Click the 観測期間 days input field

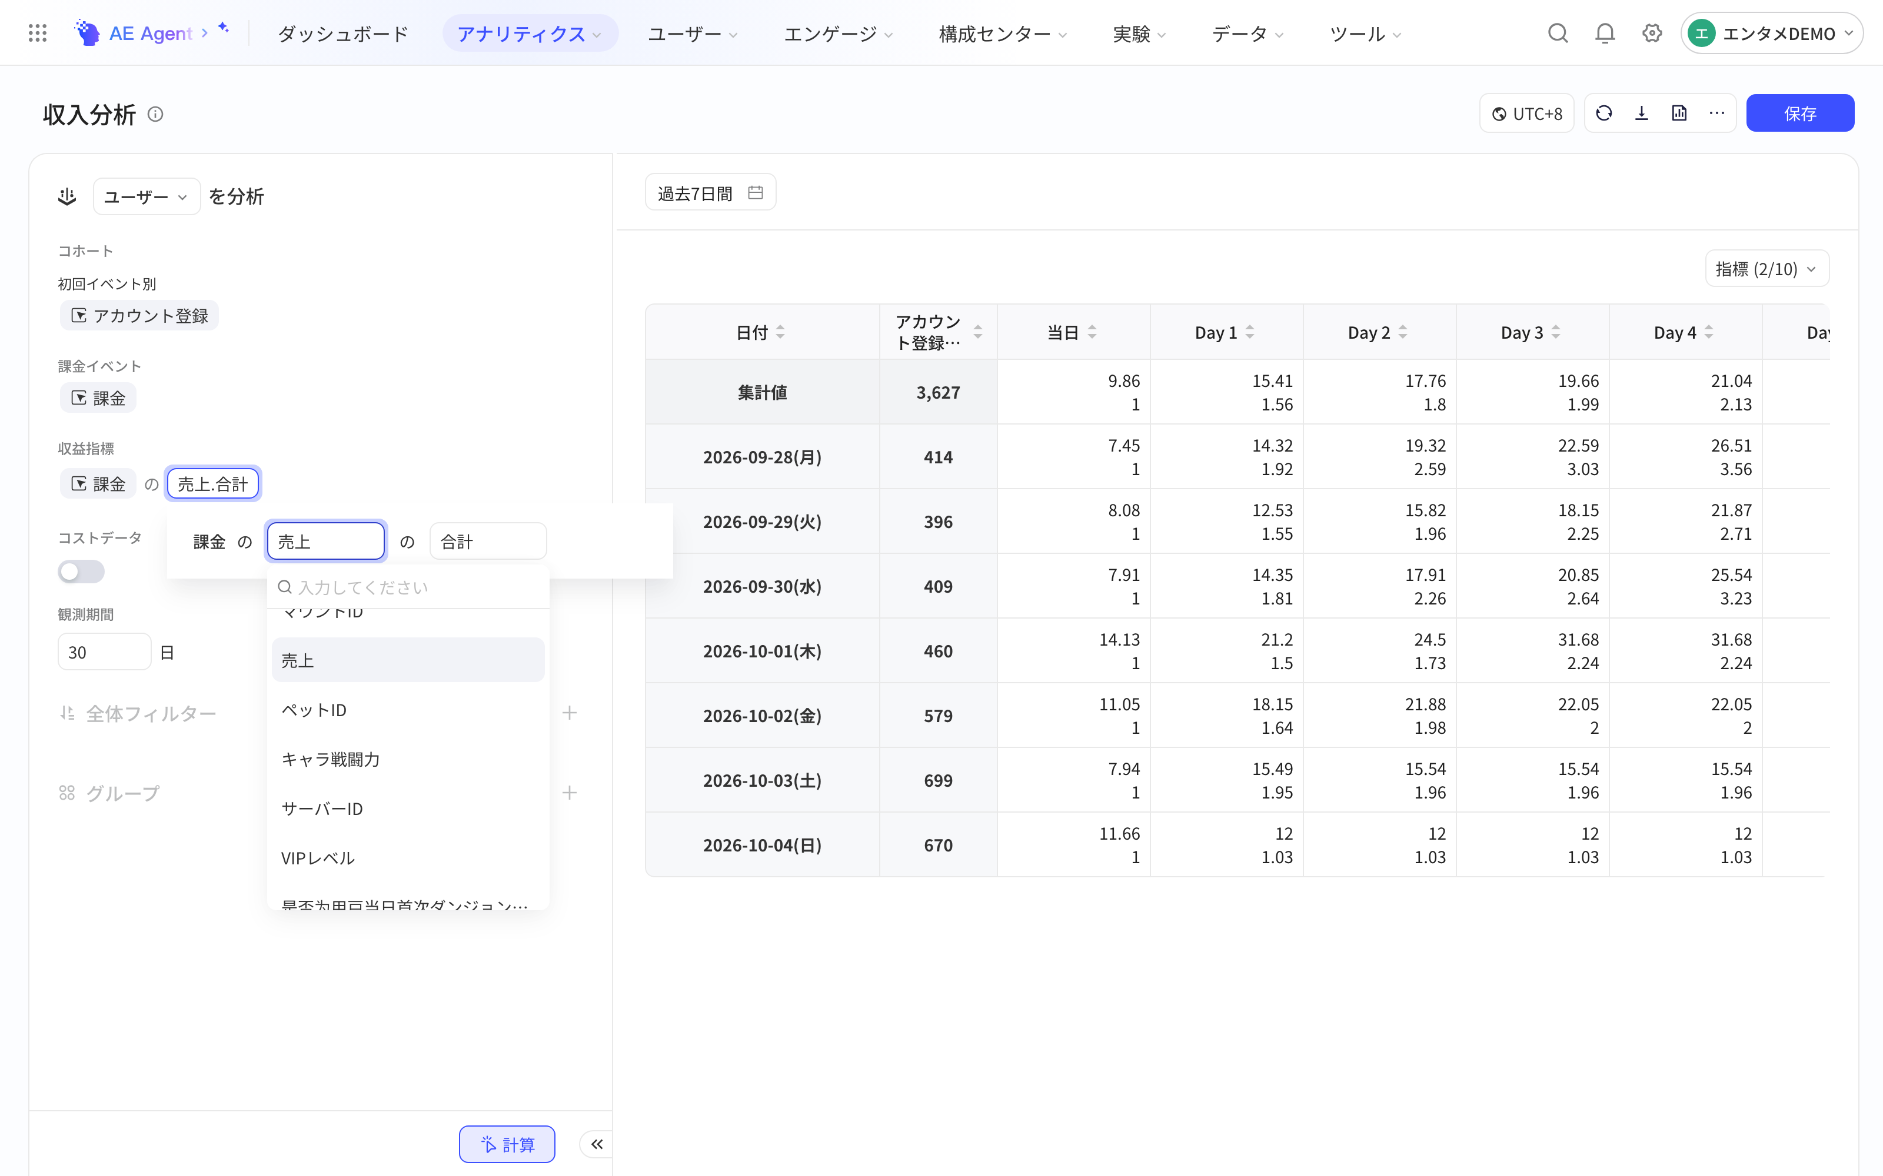coord(104,652)
